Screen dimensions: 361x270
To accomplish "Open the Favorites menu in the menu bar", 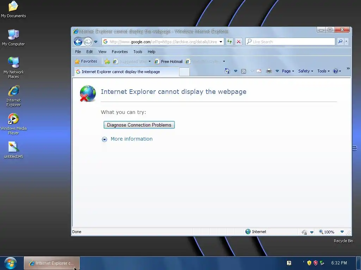I will (120, 52).
